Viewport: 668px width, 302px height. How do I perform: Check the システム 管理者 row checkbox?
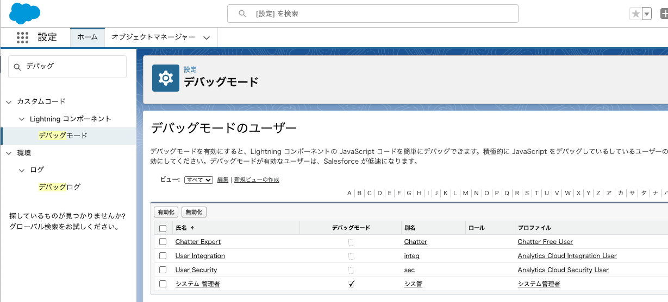163,284
